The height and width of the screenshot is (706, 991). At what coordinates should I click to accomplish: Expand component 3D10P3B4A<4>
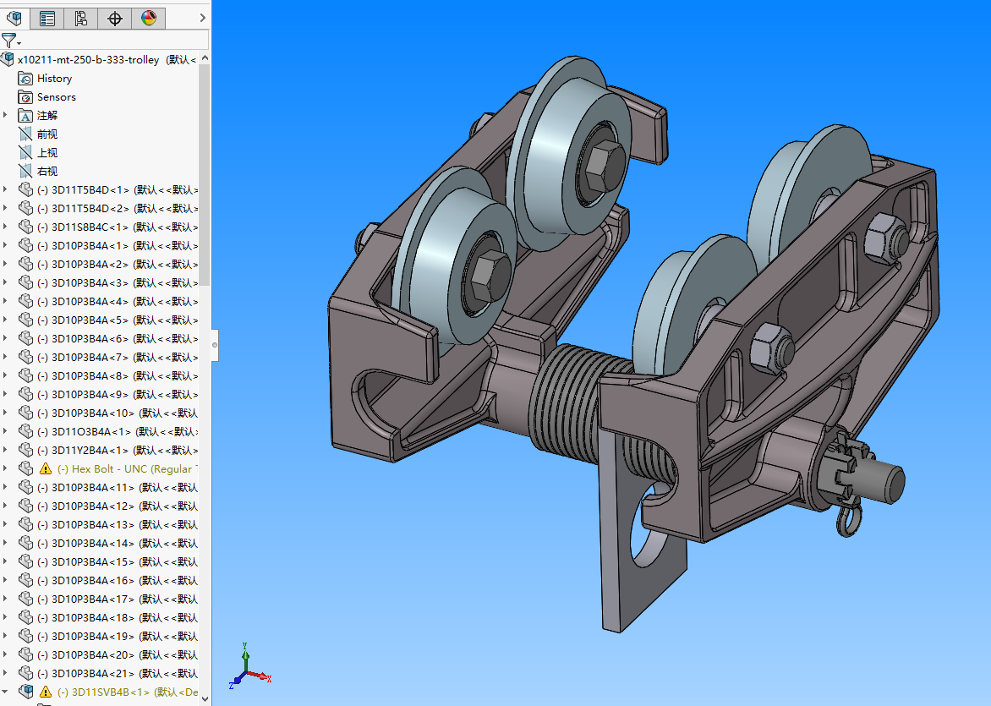6,301
